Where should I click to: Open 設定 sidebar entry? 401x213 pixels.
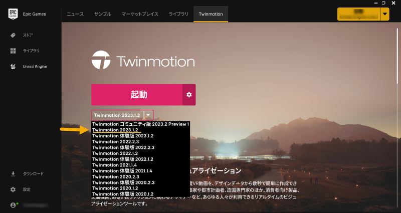coord(27,189)
